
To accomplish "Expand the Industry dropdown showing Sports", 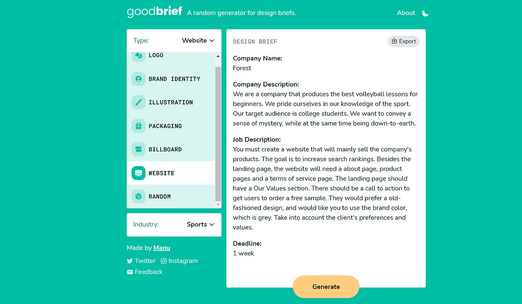I will coord(201,224).
